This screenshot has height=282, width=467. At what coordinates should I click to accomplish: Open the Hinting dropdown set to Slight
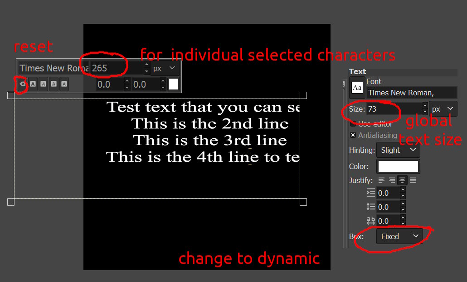pos(398,150)
